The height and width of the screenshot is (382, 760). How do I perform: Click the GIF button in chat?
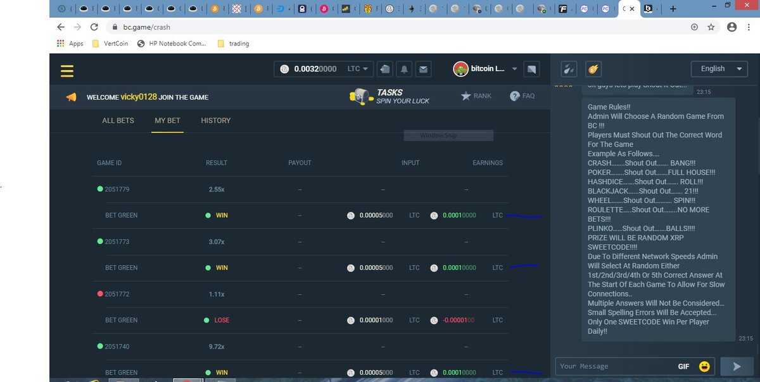click(x=683, y=366)
